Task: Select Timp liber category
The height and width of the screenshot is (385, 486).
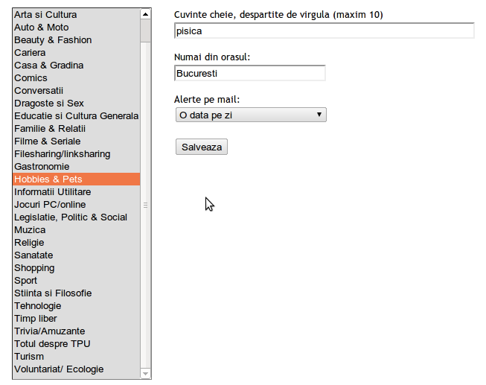Action: click(x=76, y=318)
